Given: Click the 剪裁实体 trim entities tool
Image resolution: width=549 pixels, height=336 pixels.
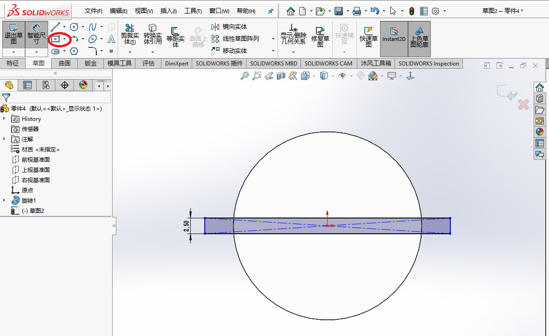Looking at the screenshot, I should point(130,34).
